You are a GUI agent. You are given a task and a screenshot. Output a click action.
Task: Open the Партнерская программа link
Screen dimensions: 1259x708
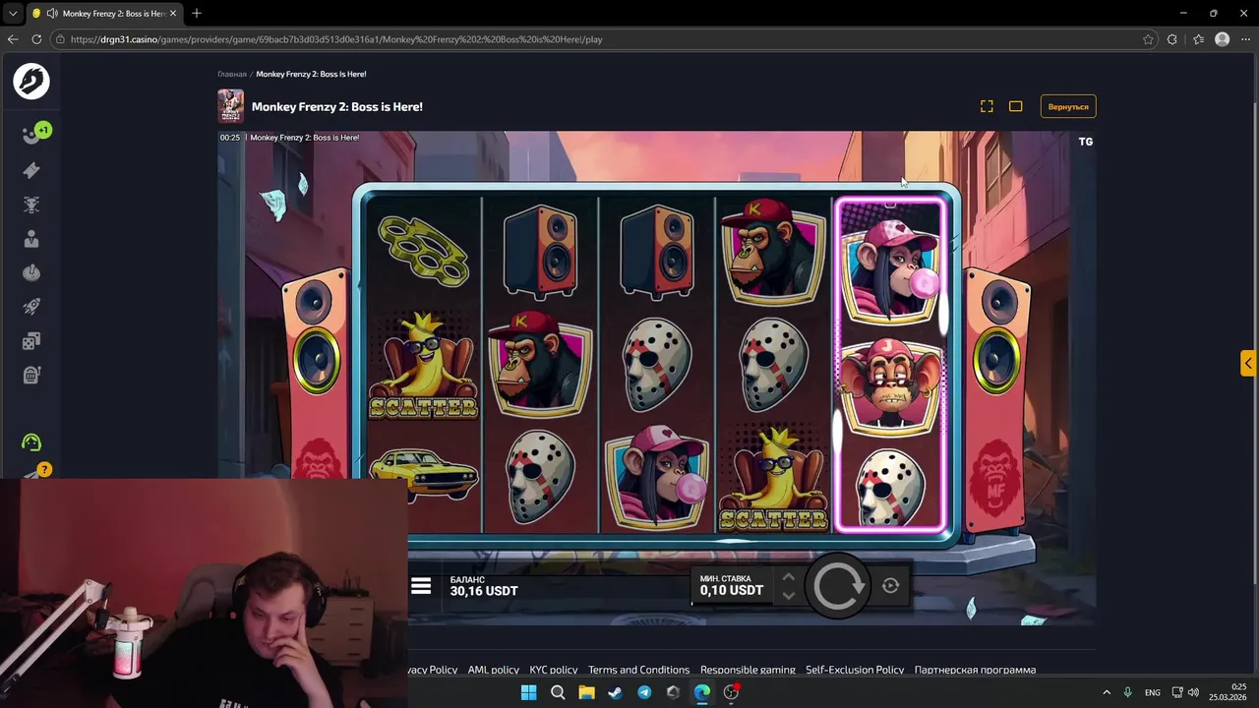click(x=975, y=670)
